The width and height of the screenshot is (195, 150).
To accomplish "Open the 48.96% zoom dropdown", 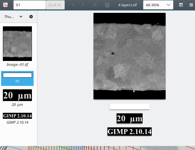I will tap(158, 5).
